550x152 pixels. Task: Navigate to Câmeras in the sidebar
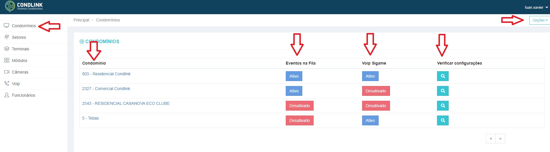[x=20, y=72]
